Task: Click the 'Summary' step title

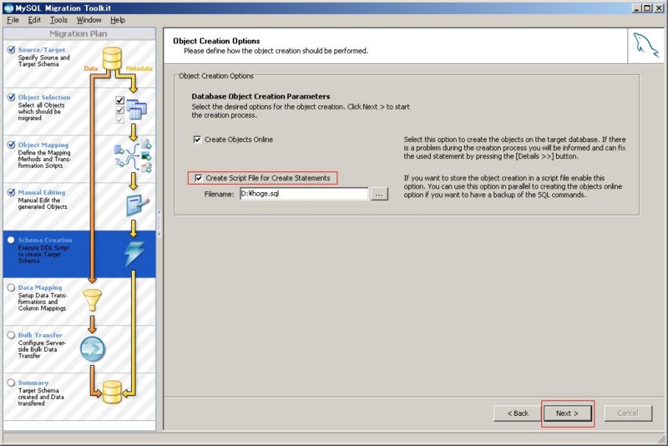Action: pyautogui.click(x=33, y=383)
